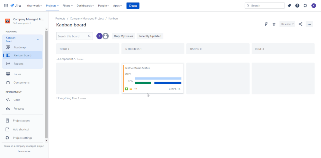This screenshot has height=158, width=321.
Task: Open the user profile avatar K in header
Action: click(x=314, y=6)
